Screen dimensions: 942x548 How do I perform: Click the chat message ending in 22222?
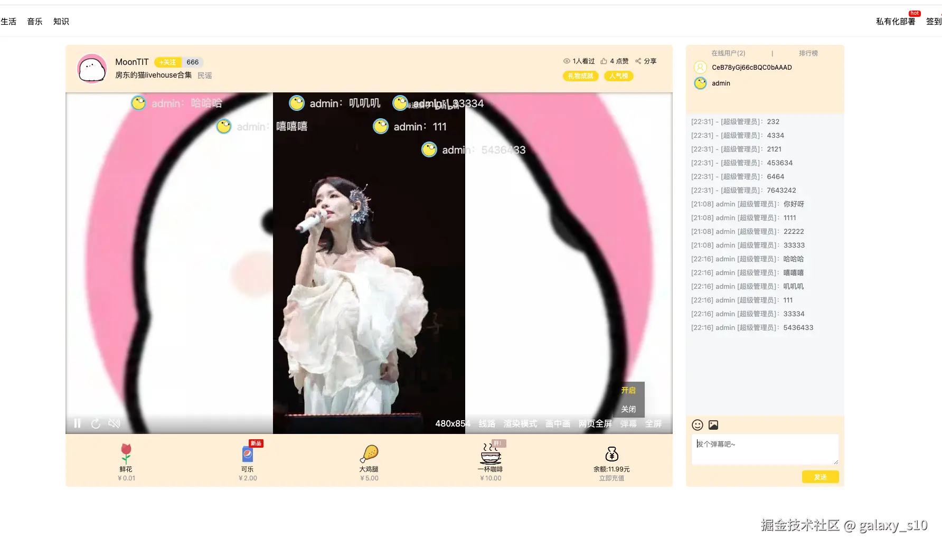point(748,232)
